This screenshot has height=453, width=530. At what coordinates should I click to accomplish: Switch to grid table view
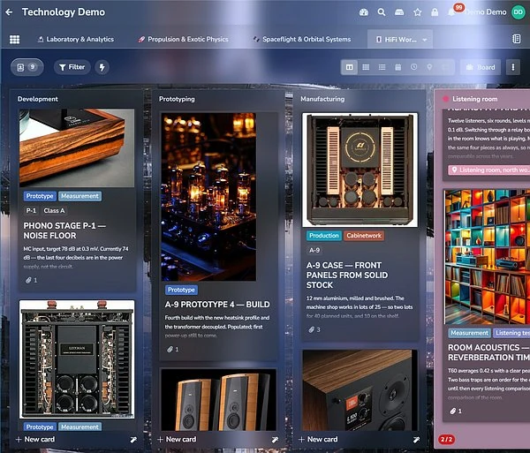point(366,67)
